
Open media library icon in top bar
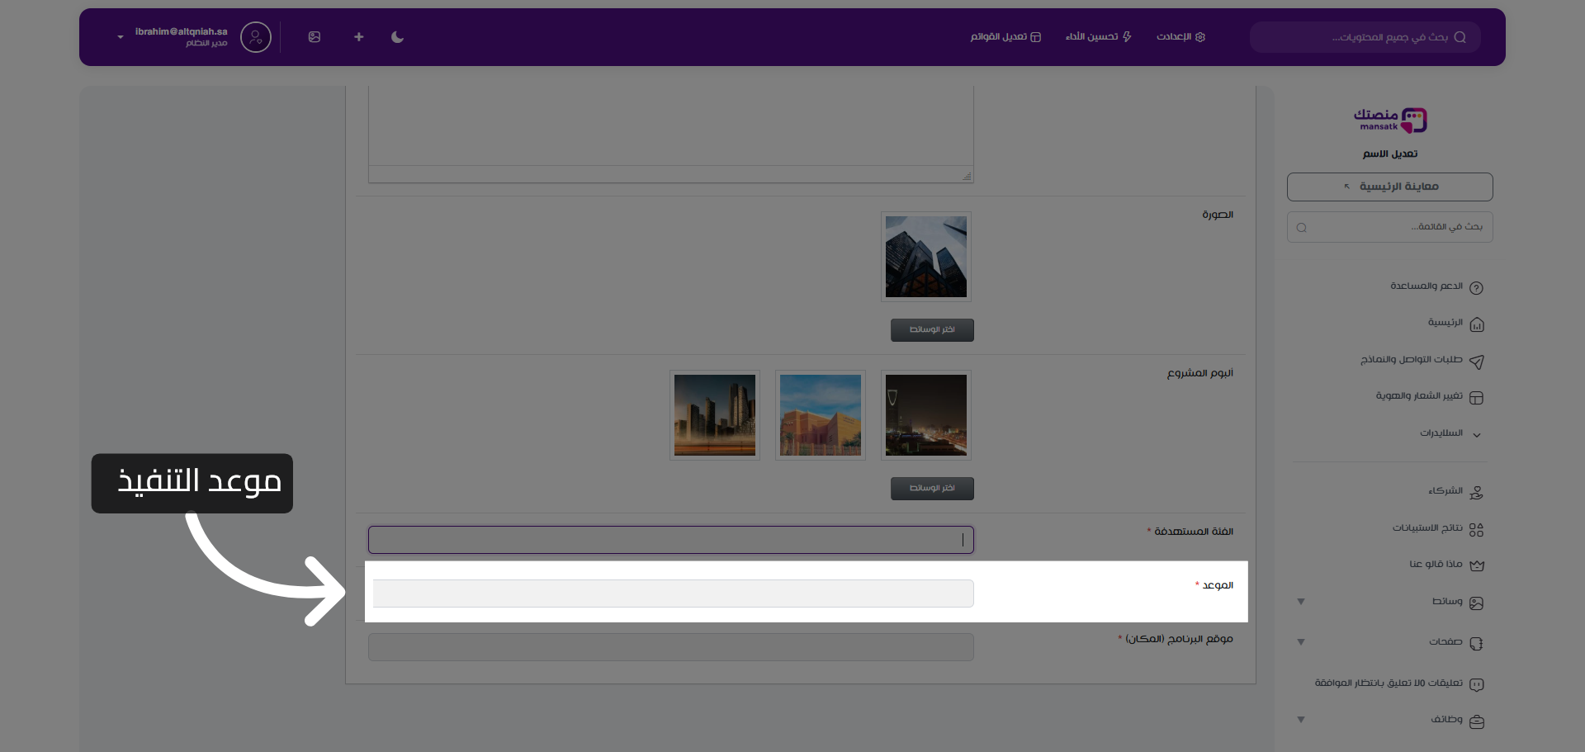(x=315, y=37)
